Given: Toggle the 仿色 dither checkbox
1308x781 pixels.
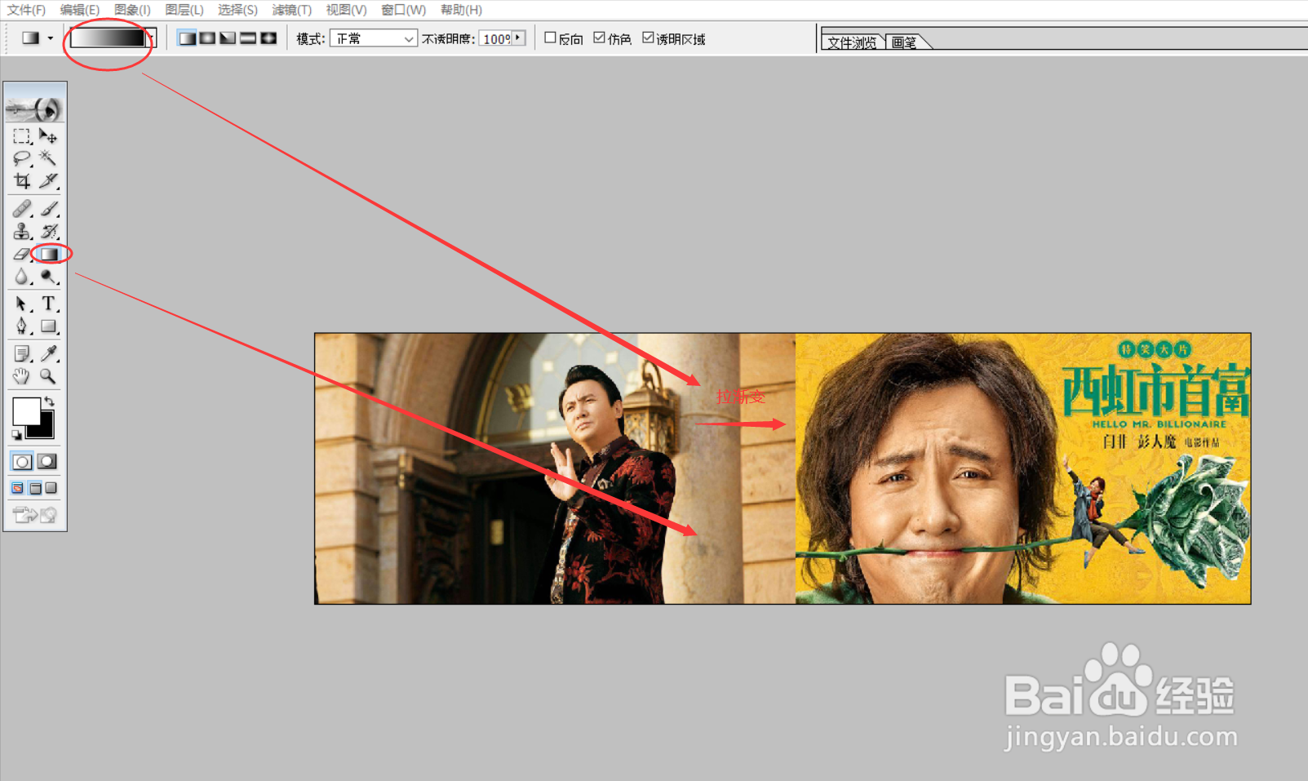Looking at the screenshot, I should coord(599,38).
